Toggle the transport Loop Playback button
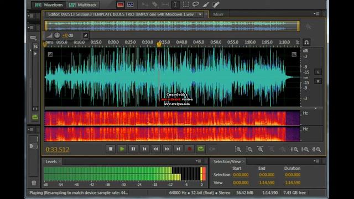The image size is (354, 199). click(201, 149)
